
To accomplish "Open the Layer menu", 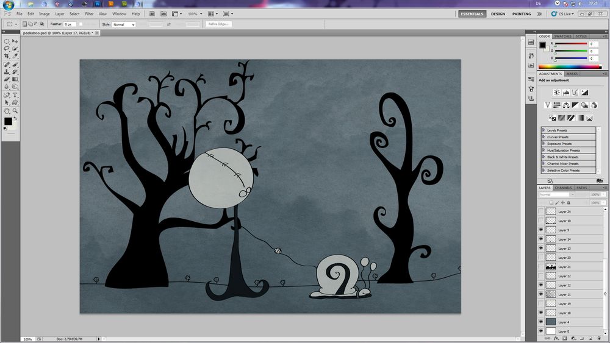I will (60, 13).
